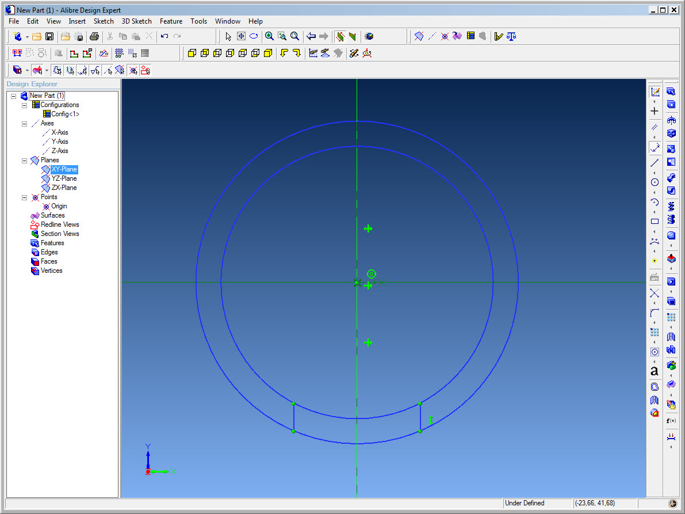
Task: Select the sketch Fillet tool
Action: pyautogui.click(x=655, y=313)
